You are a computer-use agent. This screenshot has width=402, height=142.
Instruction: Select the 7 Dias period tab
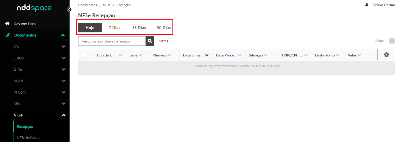pos(114,28)
